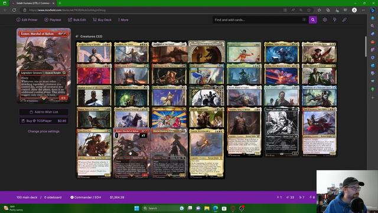The image size is (378, 213).
Task: Open File Explorer from taskbar
Action: pyautogui.click(x=207, y=208)
